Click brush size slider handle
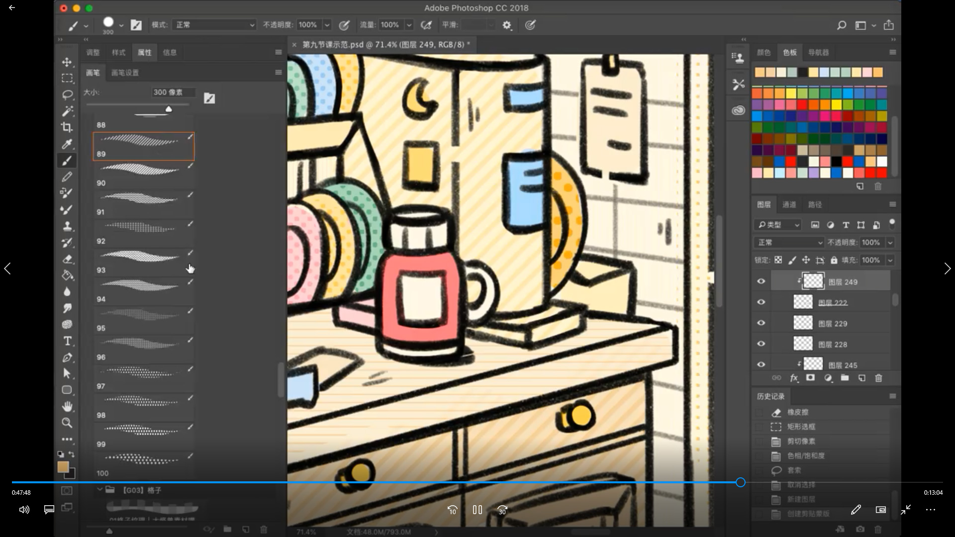The height and width of the screenshot is (537, 955). (169, 109)
